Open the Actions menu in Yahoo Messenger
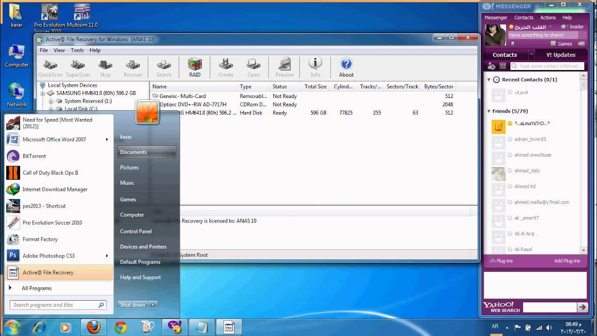 [x=548, y=18]
